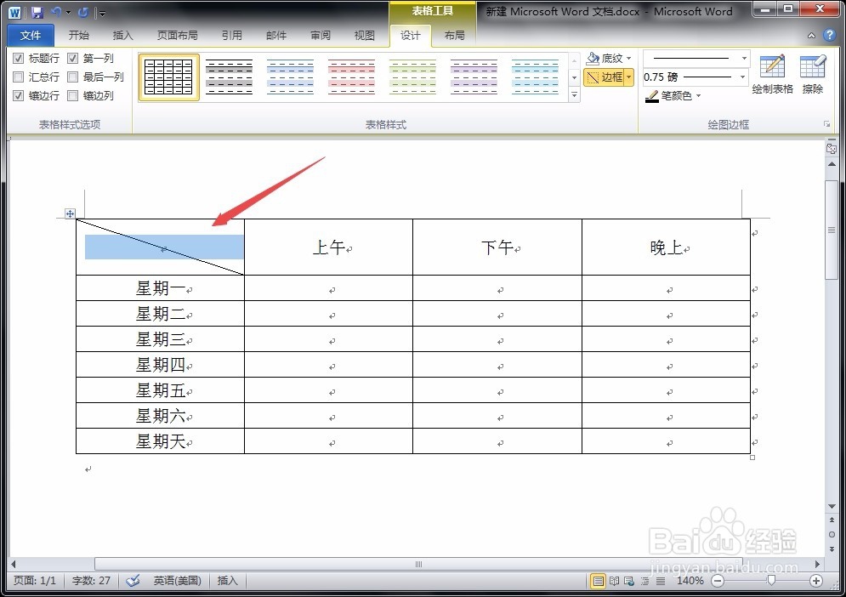The width and height of the screenshot is (846, 597).
Task: Toggle the ruler icon above scrollbar
Action: tap(832, 148)
